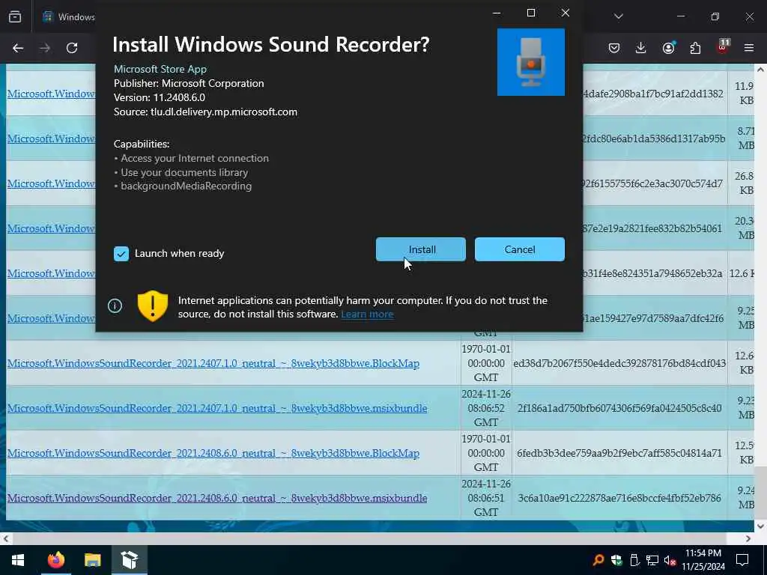The width and height of the screenshot is (767, 575).
Task: Click the vertical scrollbar down arrow
Action: point(760,526)
